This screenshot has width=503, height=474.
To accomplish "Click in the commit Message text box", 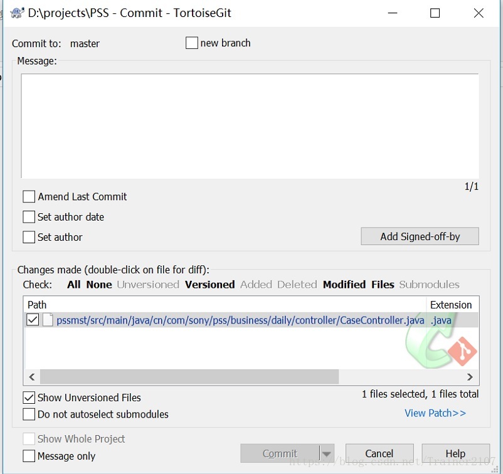I will pos(250,126).
